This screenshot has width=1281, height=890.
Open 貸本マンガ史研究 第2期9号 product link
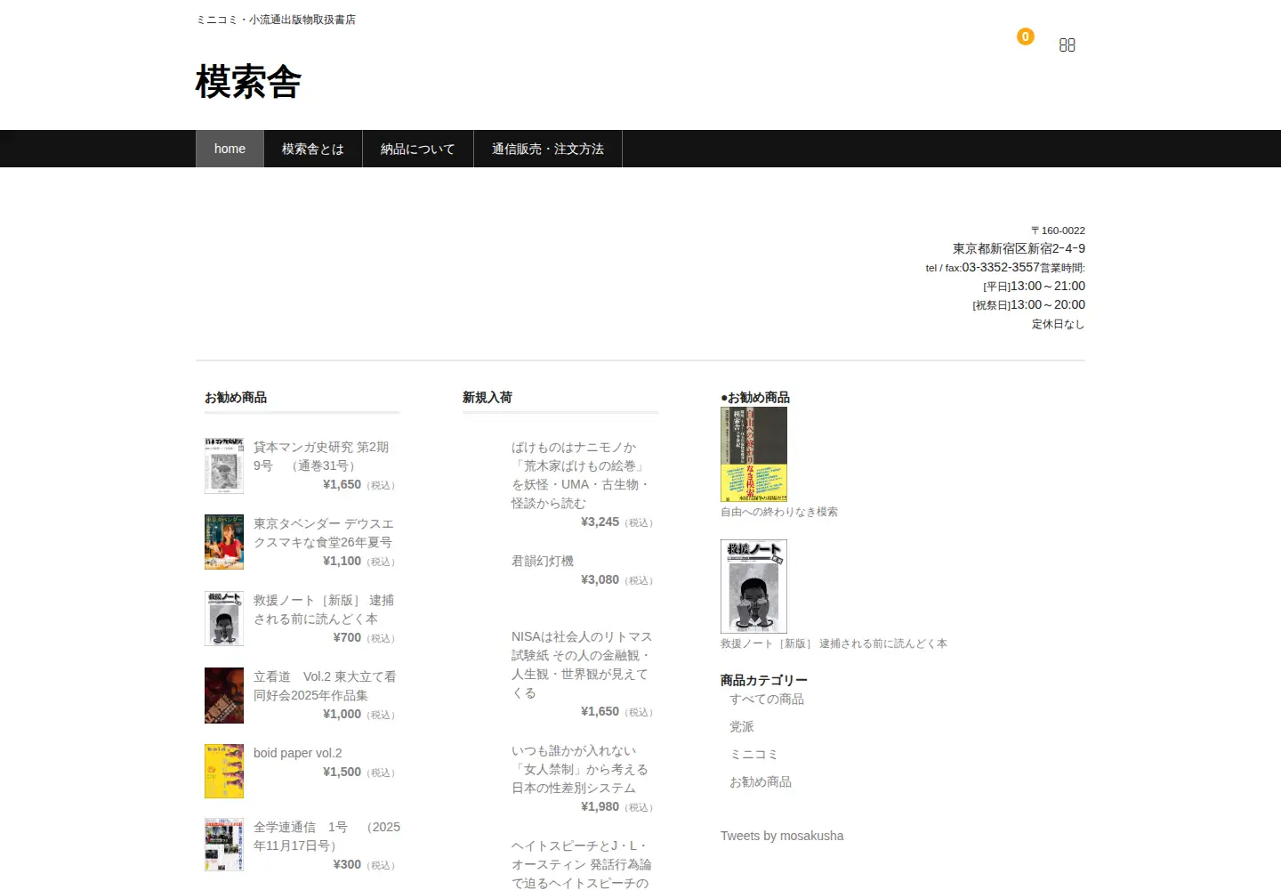[321, 457]
